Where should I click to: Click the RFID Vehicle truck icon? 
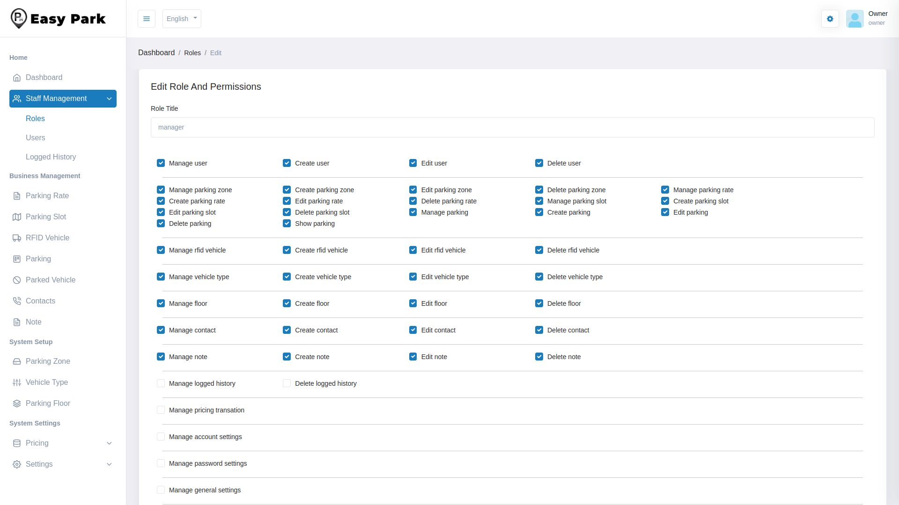[x=17, y=238]
